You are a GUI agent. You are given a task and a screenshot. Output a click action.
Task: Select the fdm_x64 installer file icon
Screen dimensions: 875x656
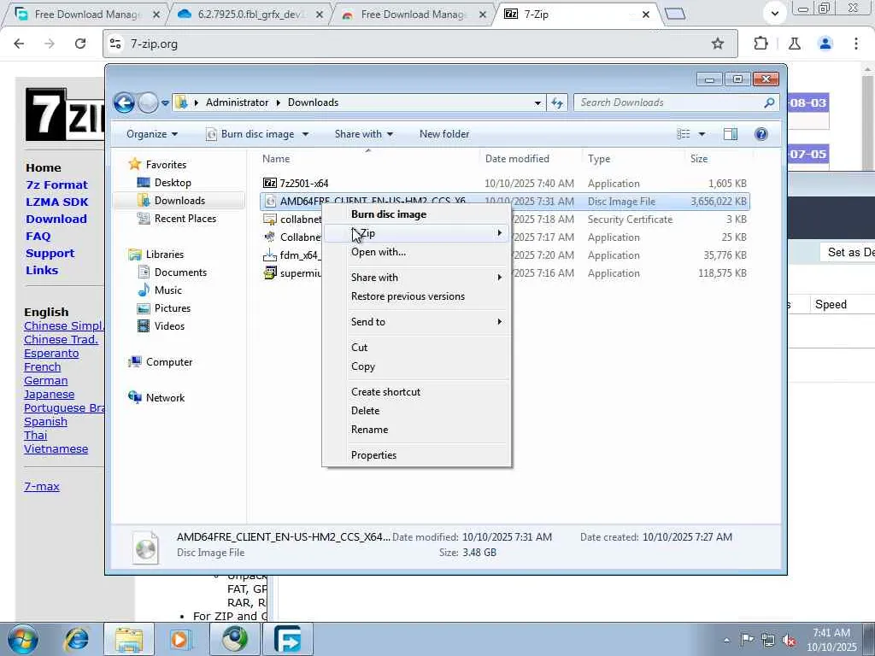click(x=270, y=255)
